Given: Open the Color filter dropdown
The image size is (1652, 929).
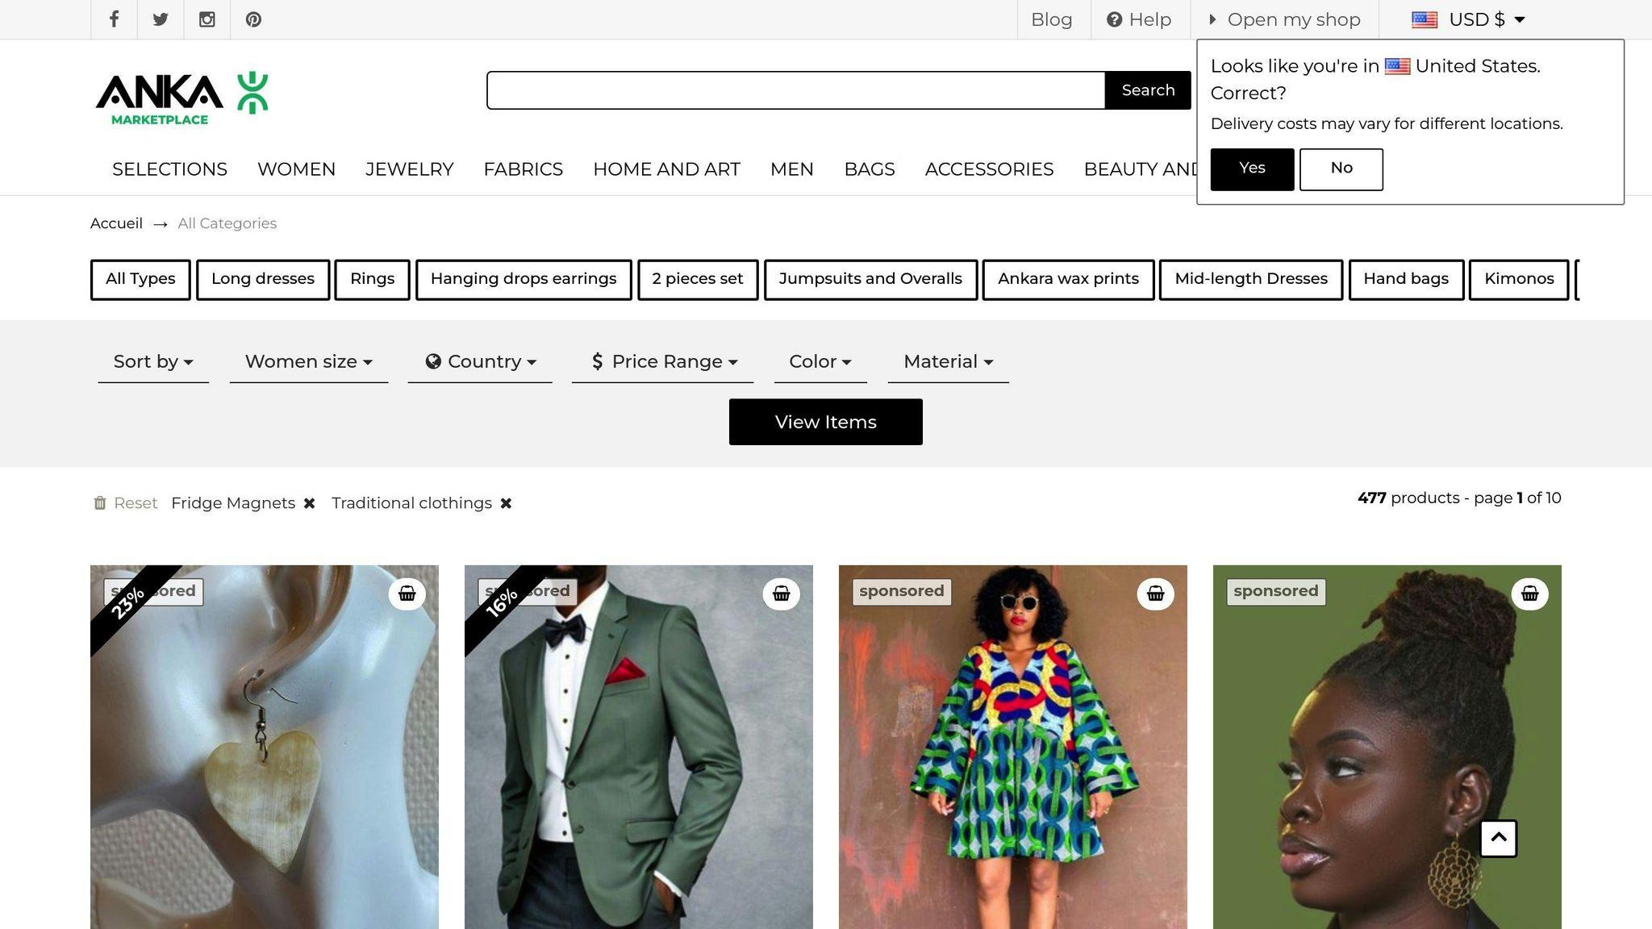Looking at the screenshot, I should pos(820,362).
